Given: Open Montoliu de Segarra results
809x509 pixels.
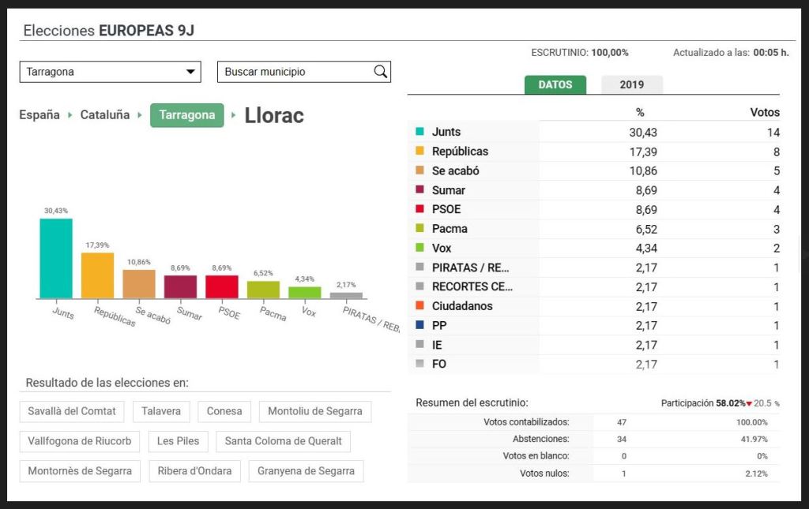Looking at the screenshot, I should click(314, 411).
